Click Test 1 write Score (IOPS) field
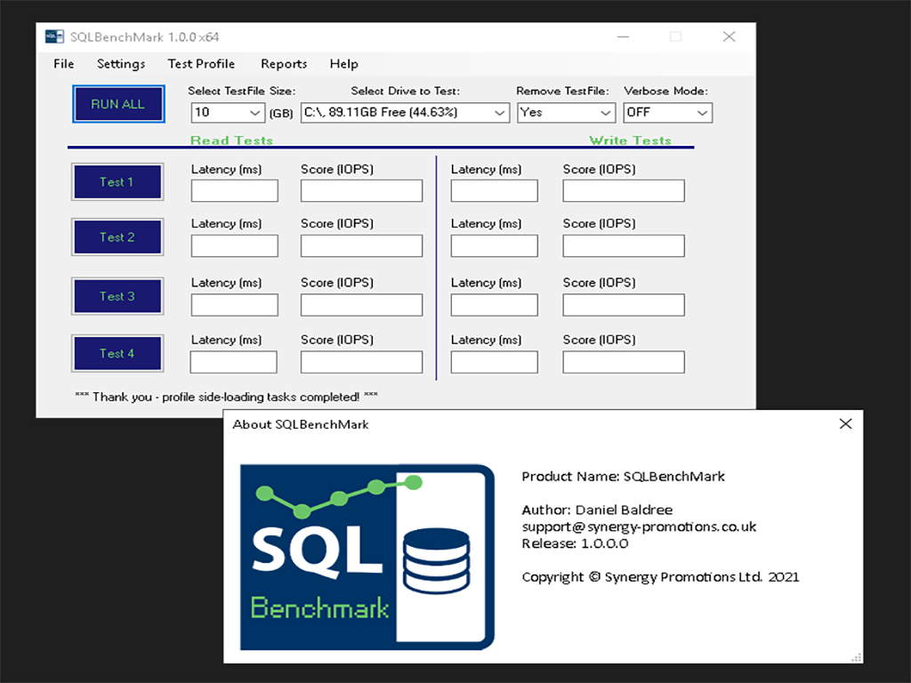The image size is (911, 683). [x=623, y=191]
